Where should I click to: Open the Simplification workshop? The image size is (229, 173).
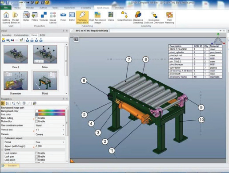click(125, 16)
